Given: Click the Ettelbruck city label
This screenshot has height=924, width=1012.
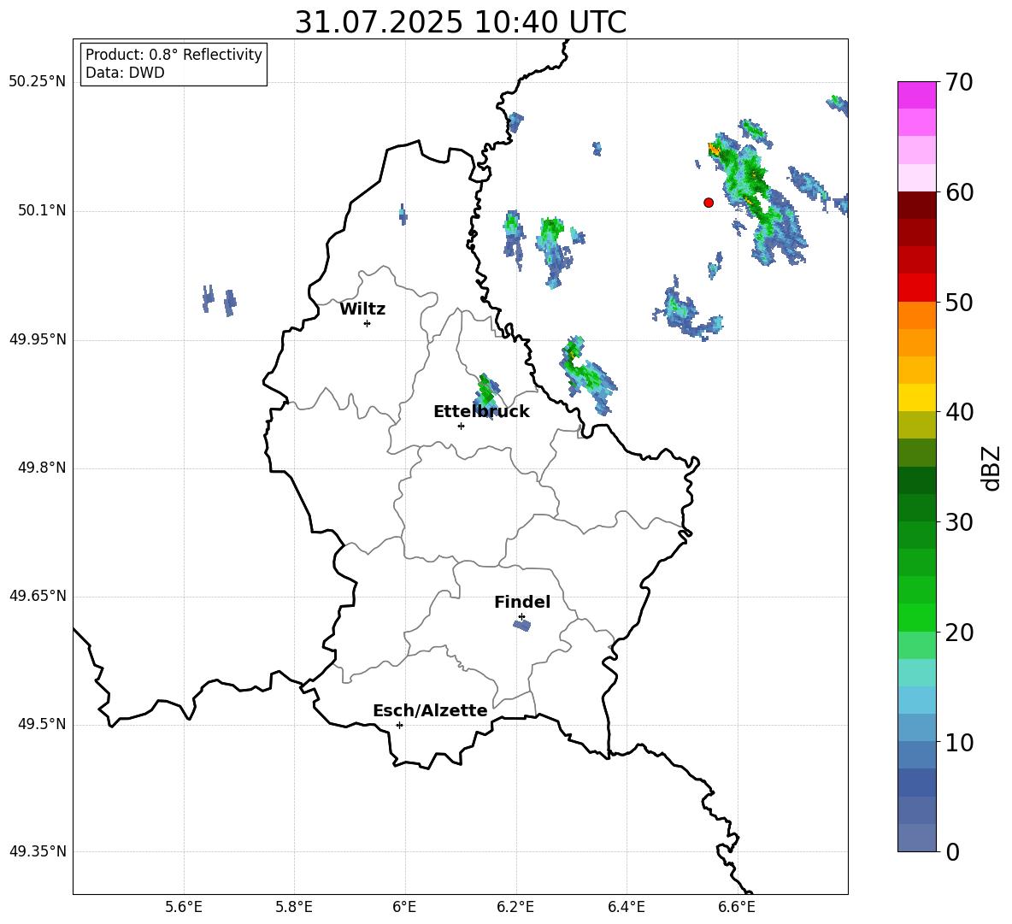Looking at the screenshot, I should (481, 412).
